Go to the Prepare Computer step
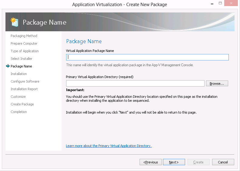240x171 pixels. (x=24, y=43)
